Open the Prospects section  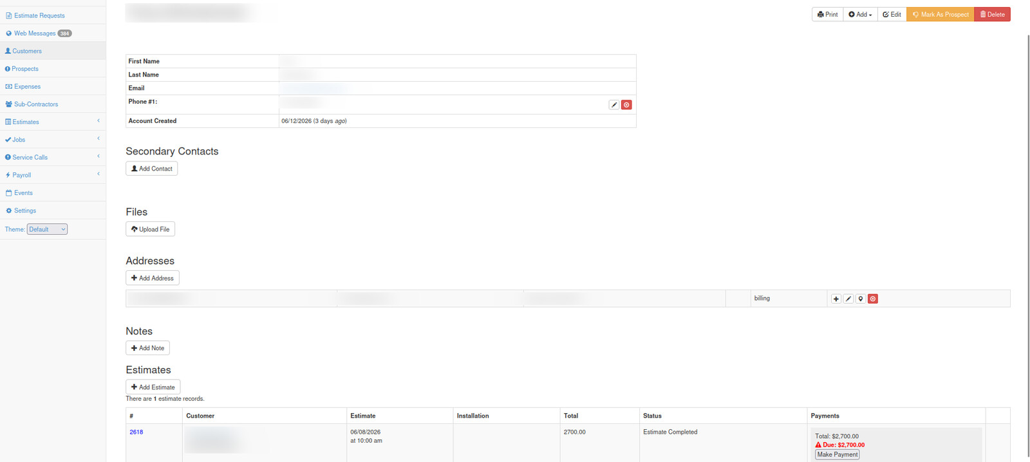25,69
